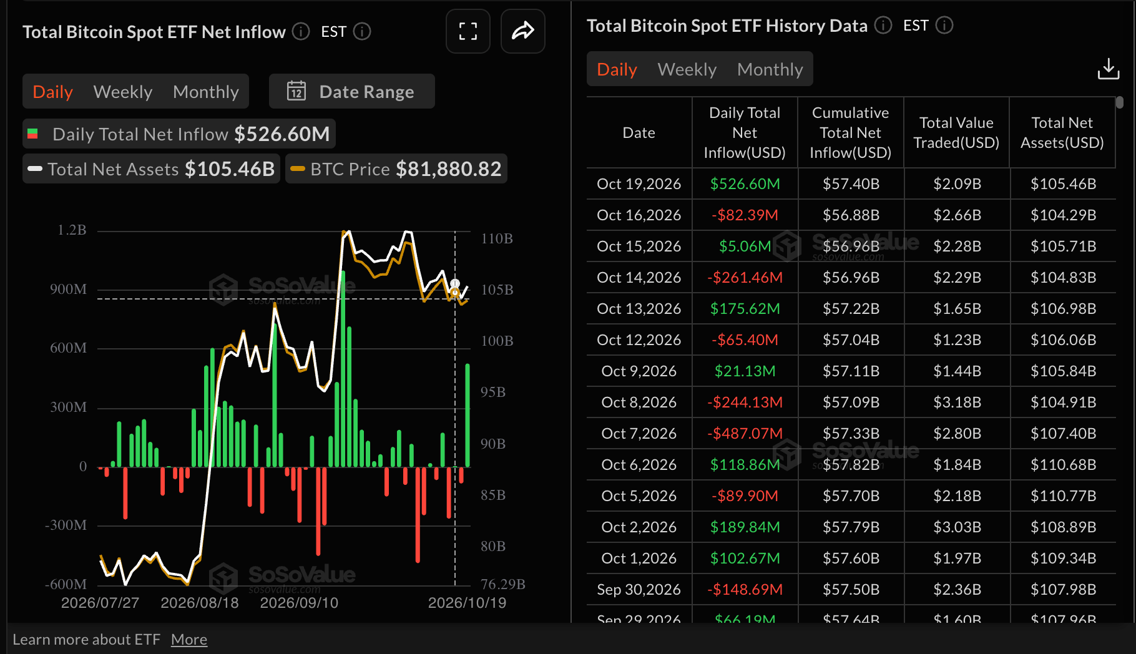1136x654 pixels.
Task: Switch chart to Weekly view
Action: pos(123,92)
